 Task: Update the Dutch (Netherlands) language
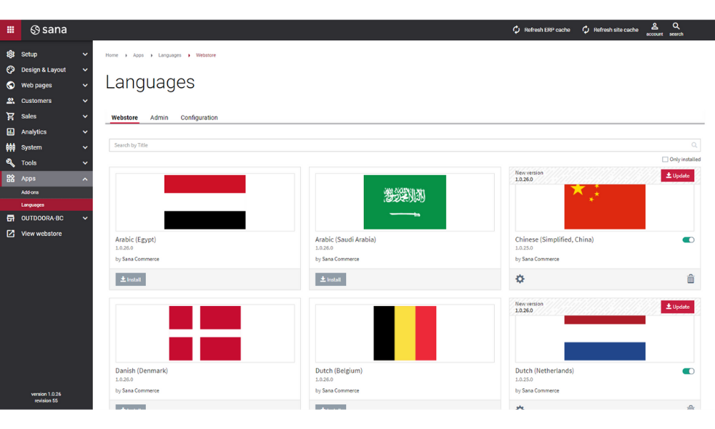[x=678, y=307]
